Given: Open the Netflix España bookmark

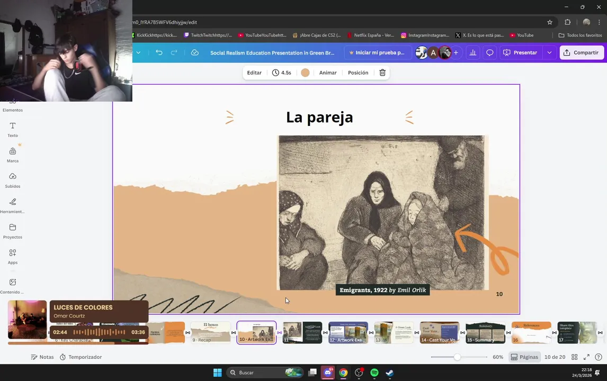Looking at the screenshot, I should (x=370, y=35).
